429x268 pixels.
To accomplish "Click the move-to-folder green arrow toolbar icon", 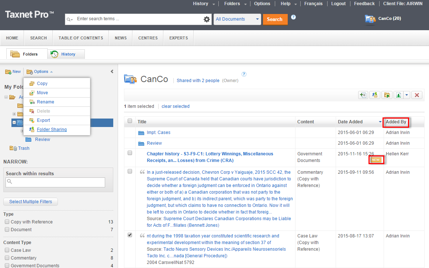I will pos(387,95).
